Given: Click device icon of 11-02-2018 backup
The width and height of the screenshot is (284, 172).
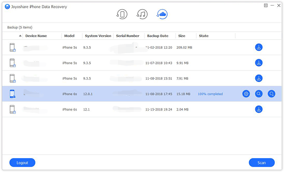Looking at the screenshot, I should [x=13, y=47].
